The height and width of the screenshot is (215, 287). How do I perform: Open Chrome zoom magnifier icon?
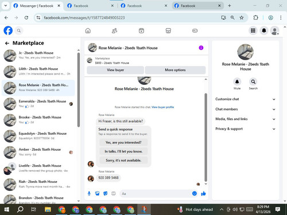click(232, 18)
